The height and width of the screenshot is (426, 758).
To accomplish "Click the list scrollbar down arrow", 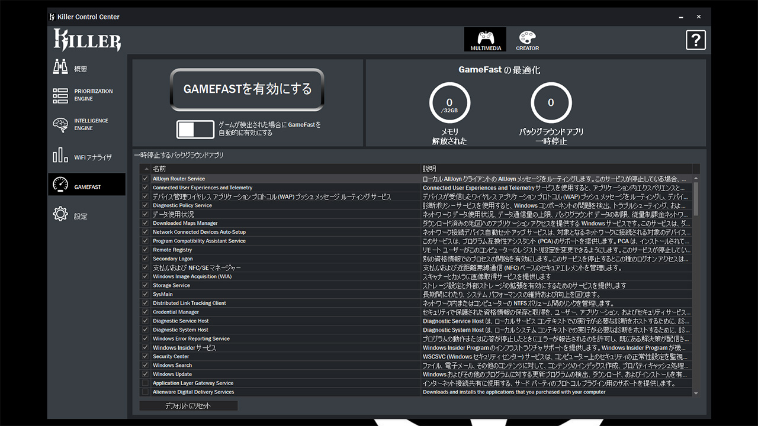I will (696, 393).
